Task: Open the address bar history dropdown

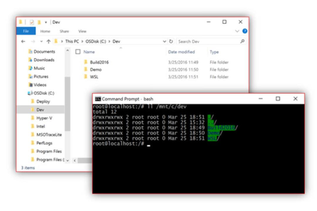Action: tap(164, 41)
